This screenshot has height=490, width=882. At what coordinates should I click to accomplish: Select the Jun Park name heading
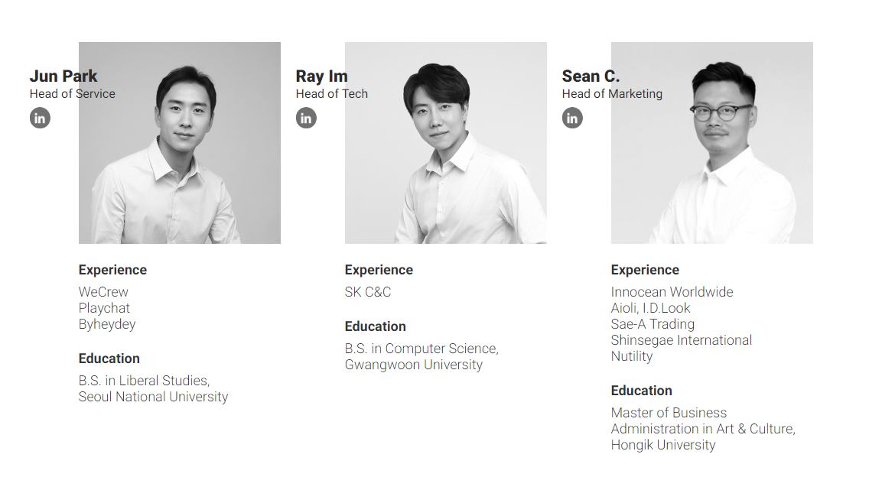click(63, 76)
